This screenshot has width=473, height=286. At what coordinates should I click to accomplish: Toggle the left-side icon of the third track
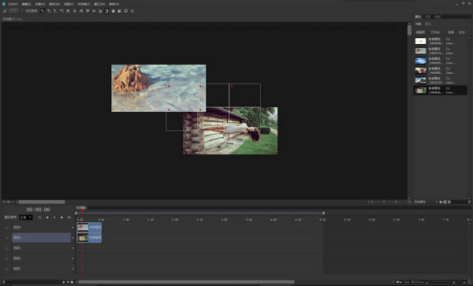6,248
